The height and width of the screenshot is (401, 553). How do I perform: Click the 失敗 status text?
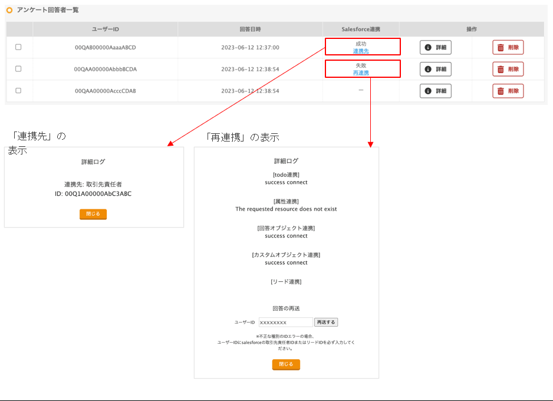tap(361, 65)
